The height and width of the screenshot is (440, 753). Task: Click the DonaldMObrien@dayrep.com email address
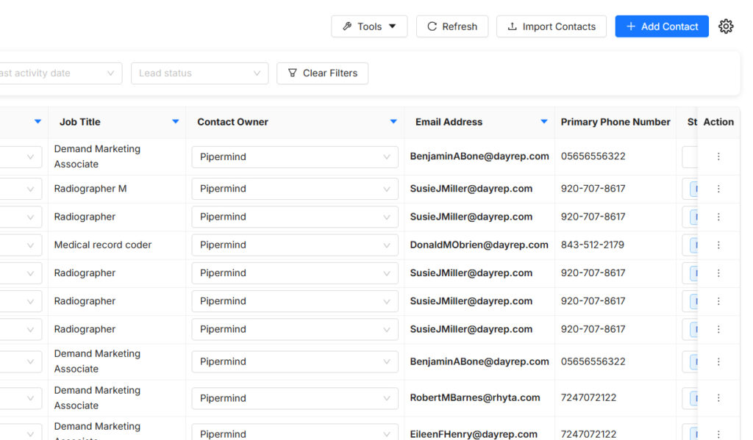click(x=479, y=245)
